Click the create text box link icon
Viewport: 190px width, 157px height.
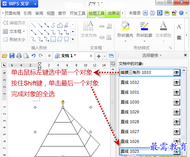click(102, 26)
